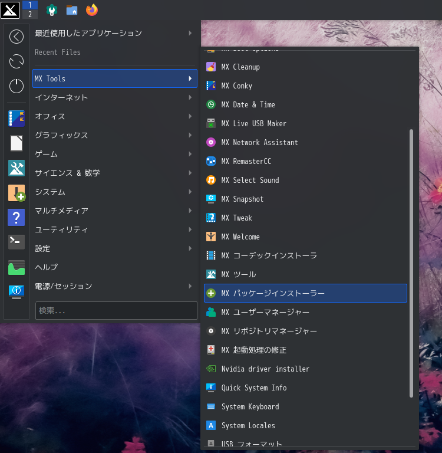Expand the システム submenu arrow

click(190, 192)
